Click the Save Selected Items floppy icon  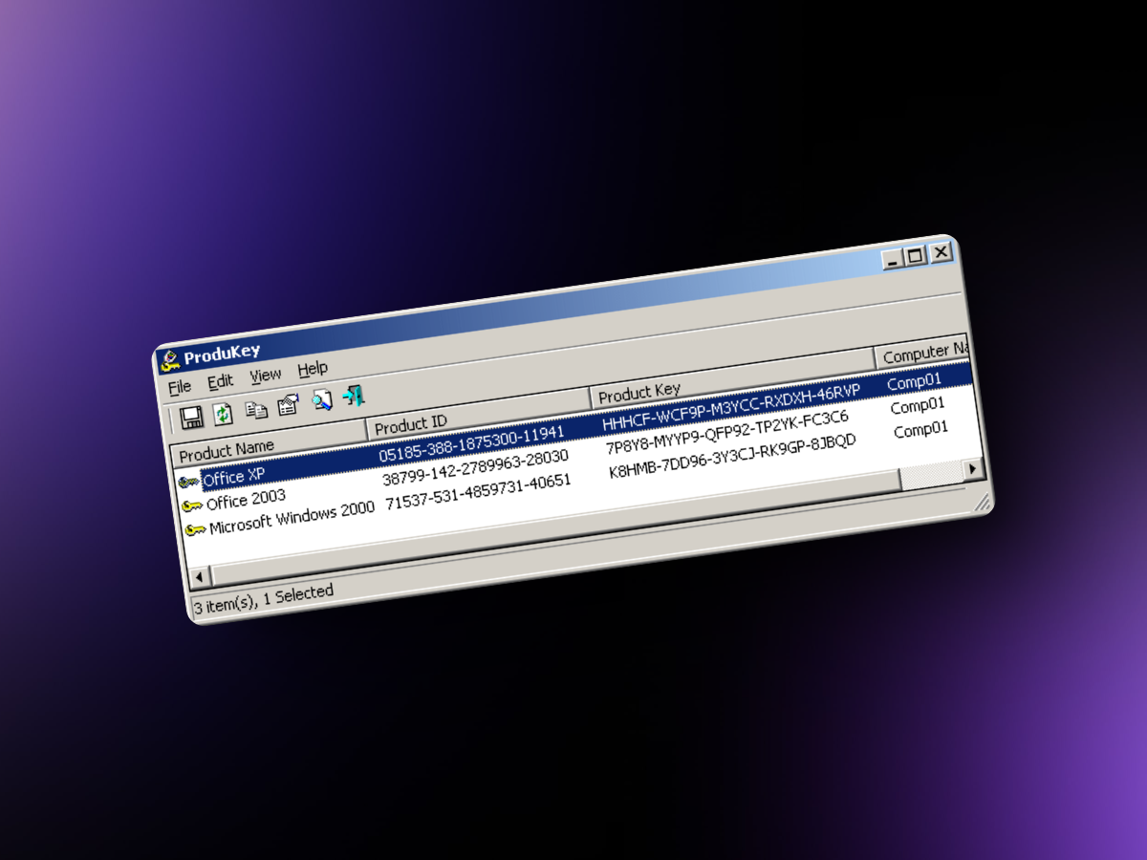click(x=191, y=417)
